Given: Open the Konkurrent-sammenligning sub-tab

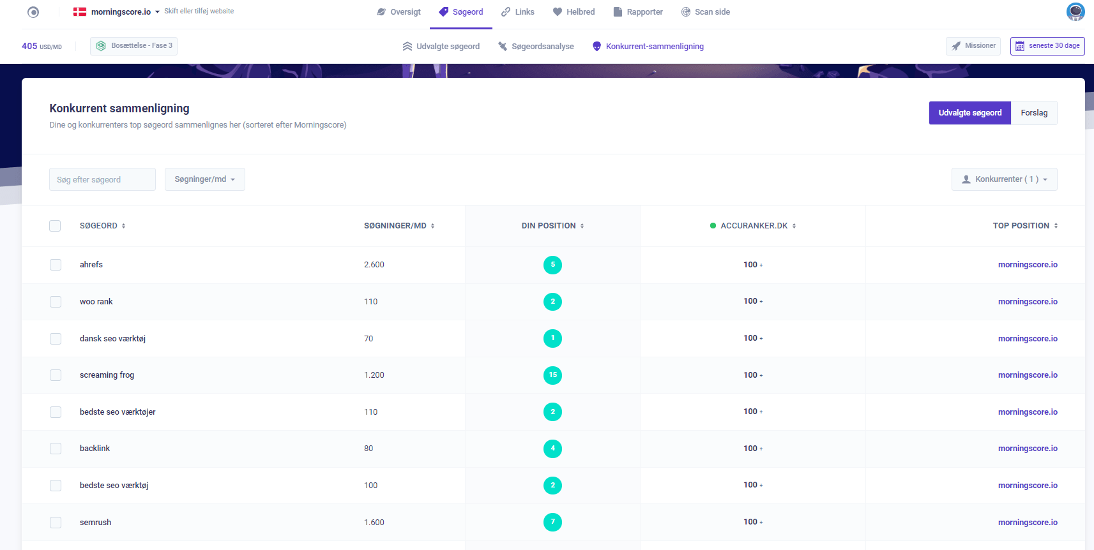Looking at the screenshot, I should [648, 47].
